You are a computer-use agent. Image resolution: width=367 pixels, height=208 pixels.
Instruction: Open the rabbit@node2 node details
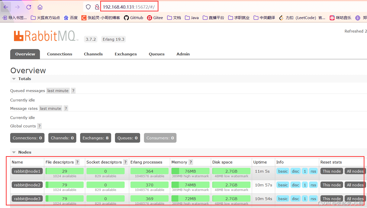27,185
